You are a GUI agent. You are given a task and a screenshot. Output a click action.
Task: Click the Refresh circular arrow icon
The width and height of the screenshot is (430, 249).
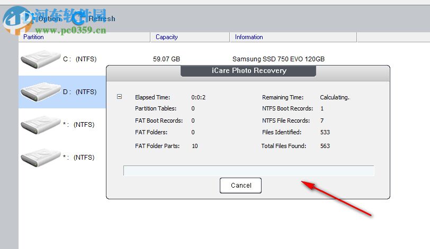coord(79,18)
